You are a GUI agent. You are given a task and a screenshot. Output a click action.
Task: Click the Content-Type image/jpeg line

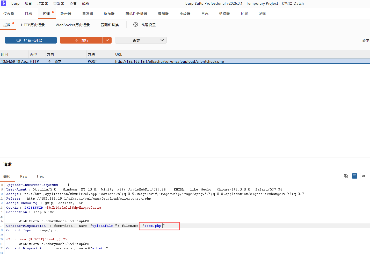[32, 230]
